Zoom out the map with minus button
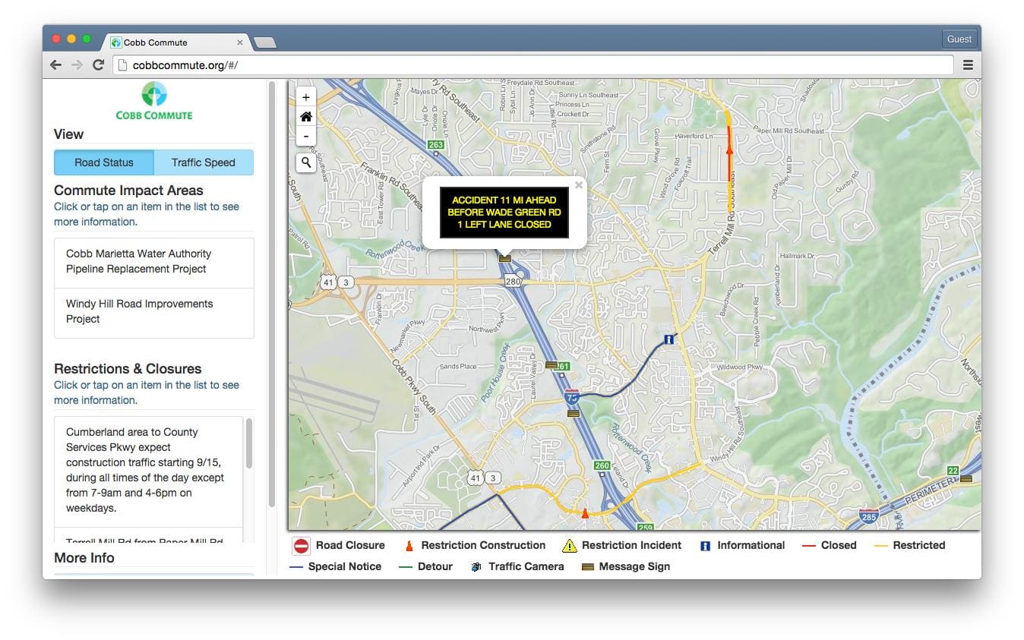This screenshot has width=1024, height=640. 306,137
